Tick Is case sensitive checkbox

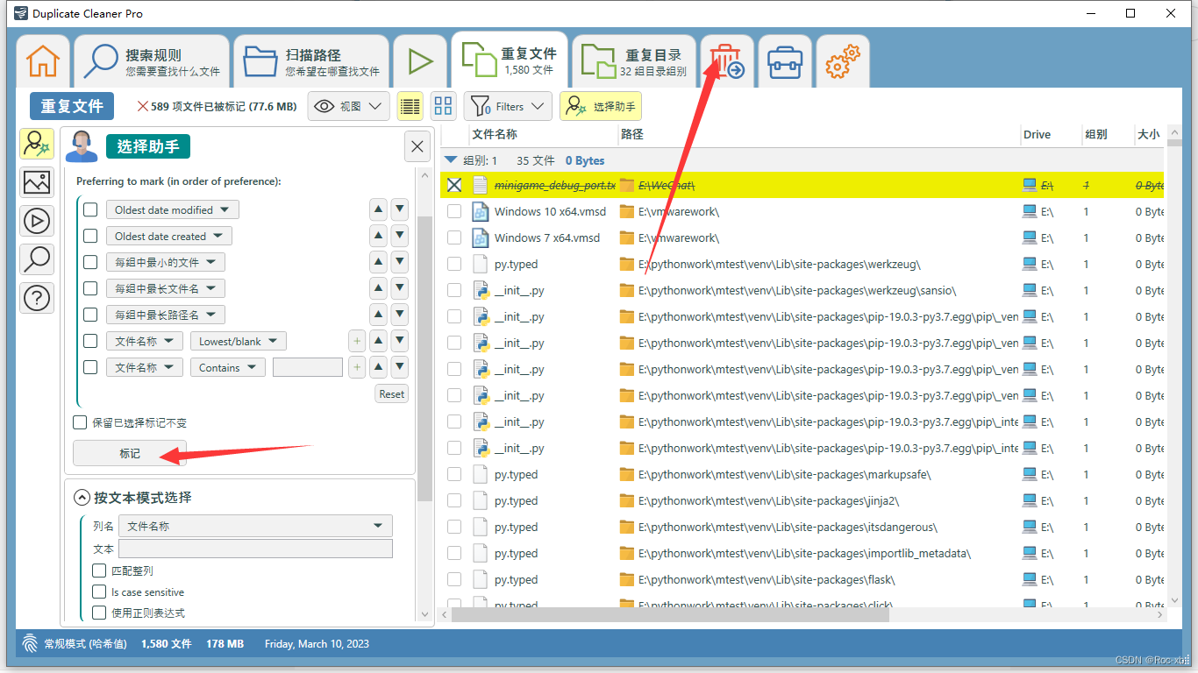[x=99, y=592]
